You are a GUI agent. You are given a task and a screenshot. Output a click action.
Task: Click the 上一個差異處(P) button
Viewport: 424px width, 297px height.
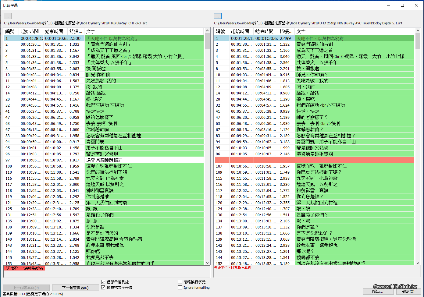[x=26, y=288]
